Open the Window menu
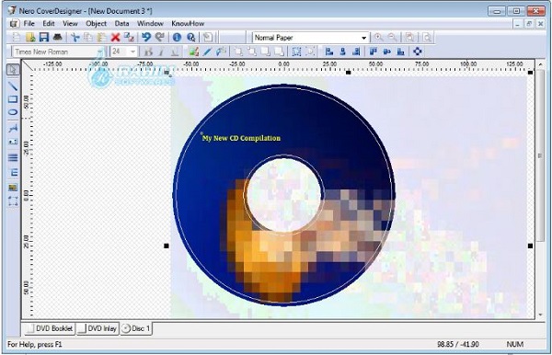This screenshot has height=355, width=552. 150,24
